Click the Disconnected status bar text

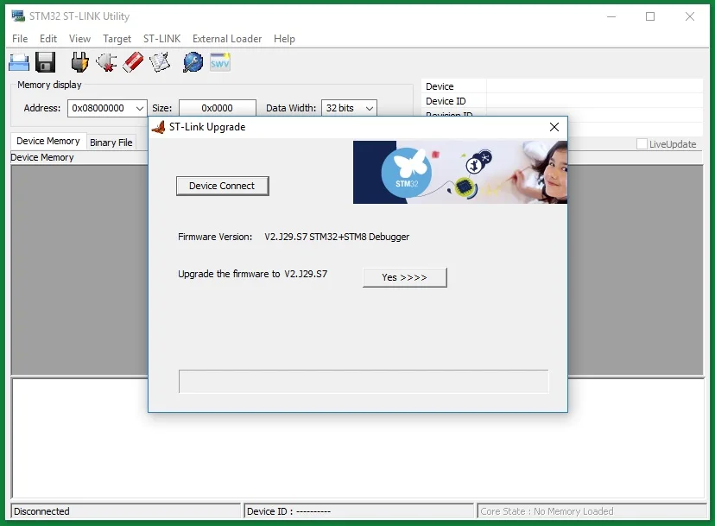click(x=41, y=511)
